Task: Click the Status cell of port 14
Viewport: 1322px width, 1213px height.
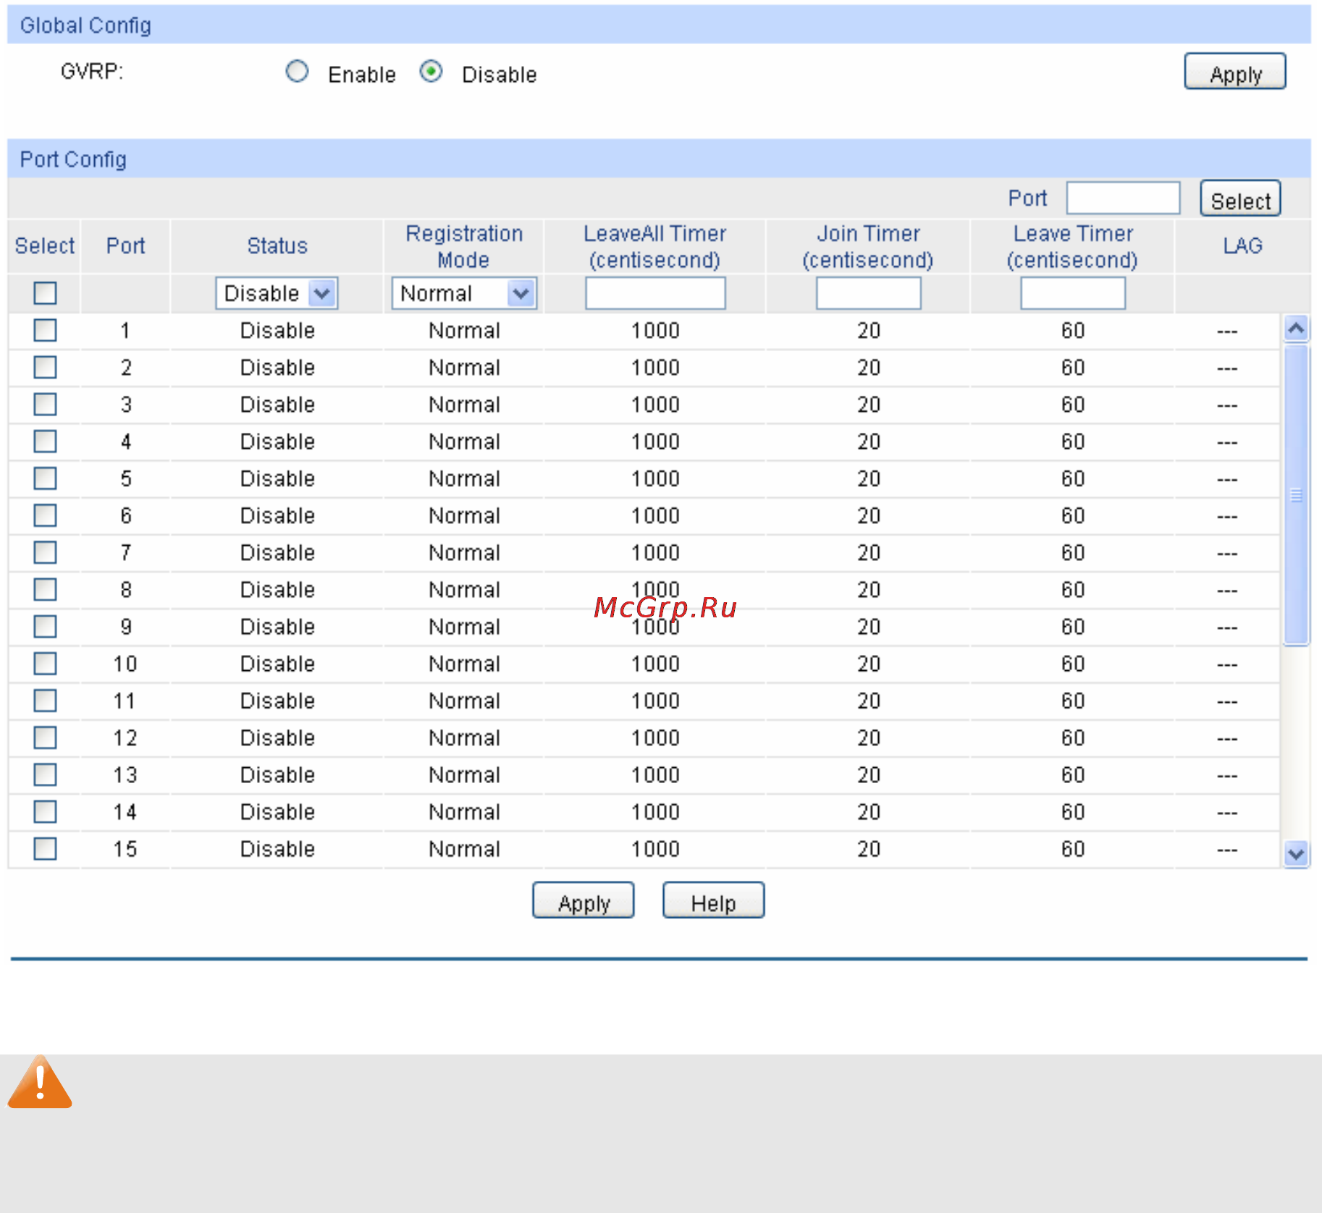Action: pyautogui.click(x=277, y=812)
